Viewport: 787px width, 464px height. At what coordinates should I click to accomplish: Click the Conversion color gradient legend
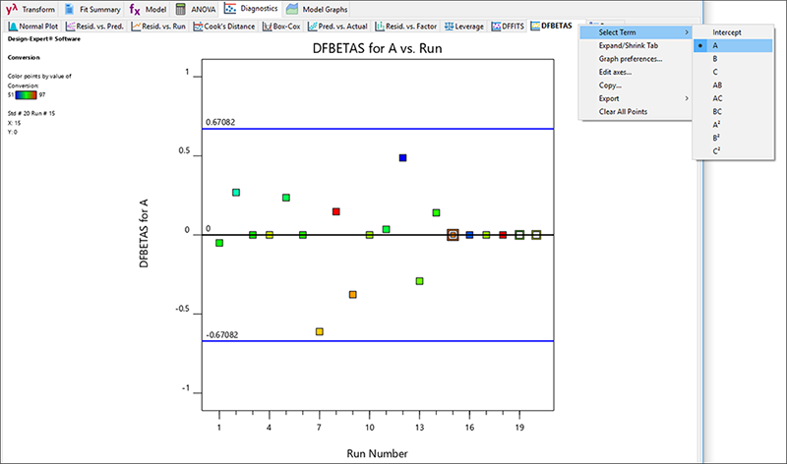26,94
